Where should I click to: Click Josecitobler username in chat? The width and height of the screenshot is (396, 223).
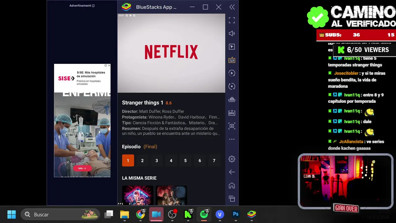pos(346,73)
